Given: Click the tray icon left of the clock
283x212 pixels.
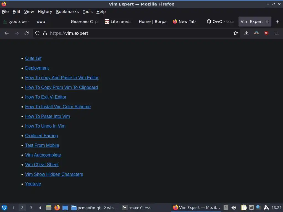Looking at the screenshot, I should [x=266, y=208].
